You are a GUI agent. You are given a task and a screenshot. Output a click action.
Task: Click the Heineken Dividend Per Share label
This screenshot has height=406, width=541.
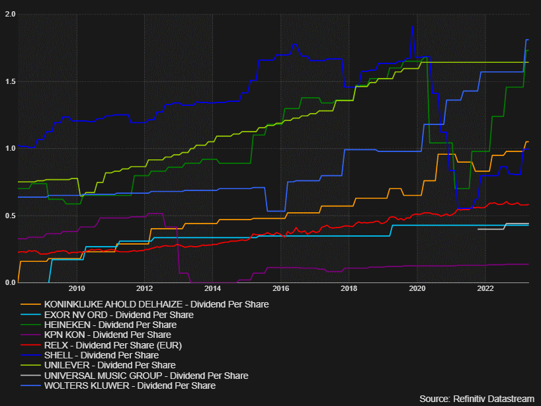point(110,325)
